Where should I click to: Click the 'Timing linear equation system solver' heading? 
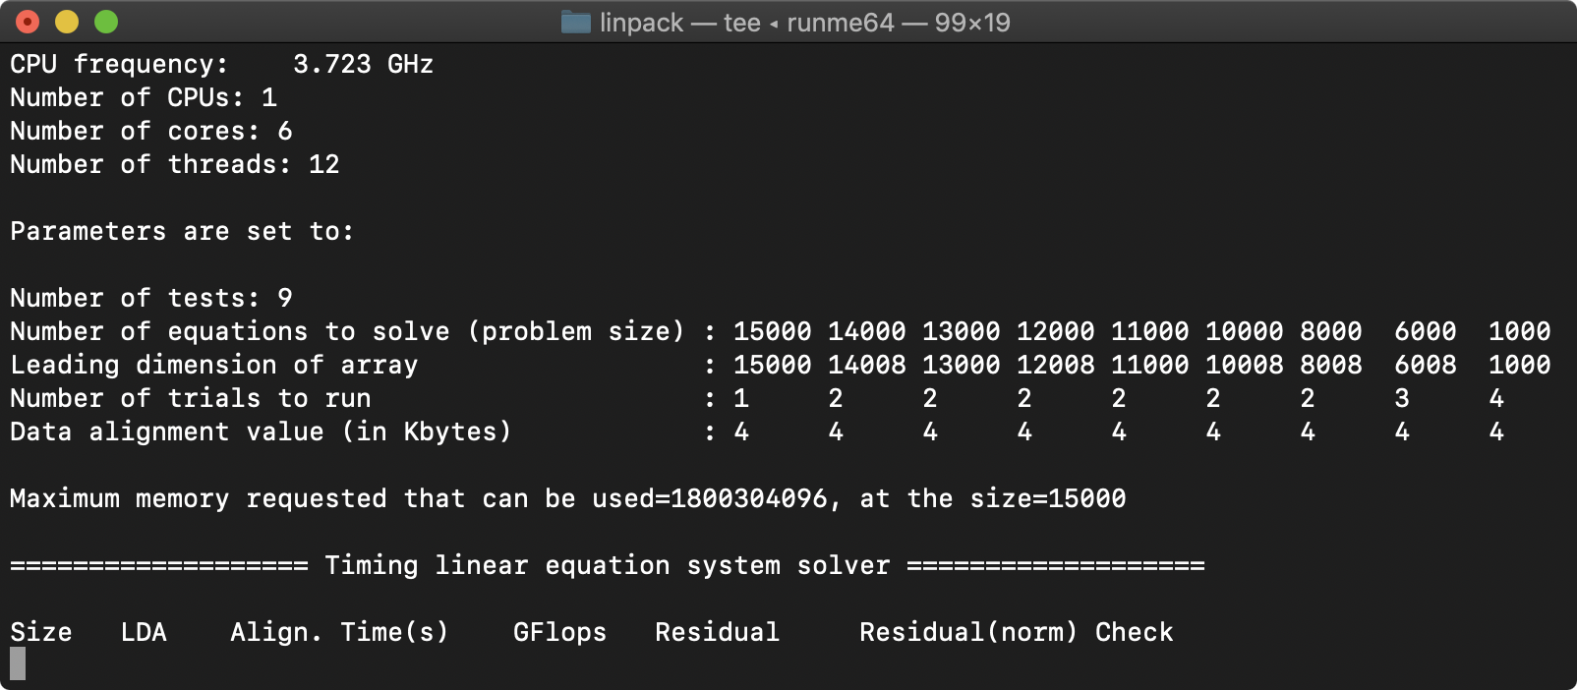[x=608, y=565]
